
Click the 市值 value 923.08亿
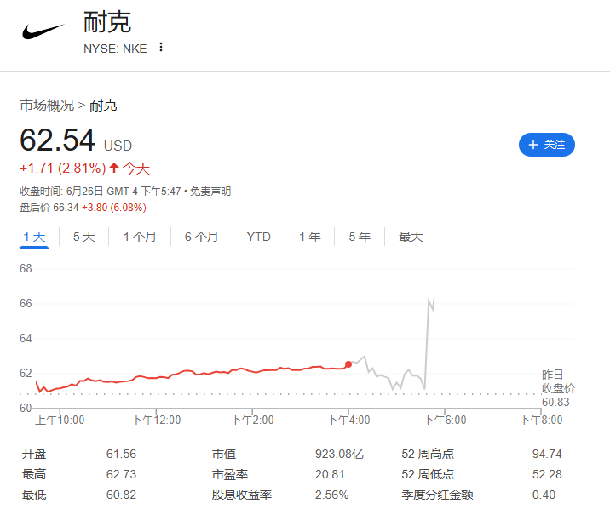point(340,454)
